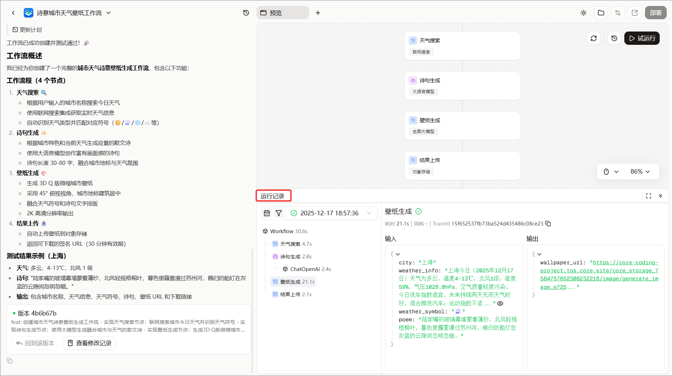673x376 pixels.
Task: Click 天气搜索 node type icon
Action: tap(413, 41)
